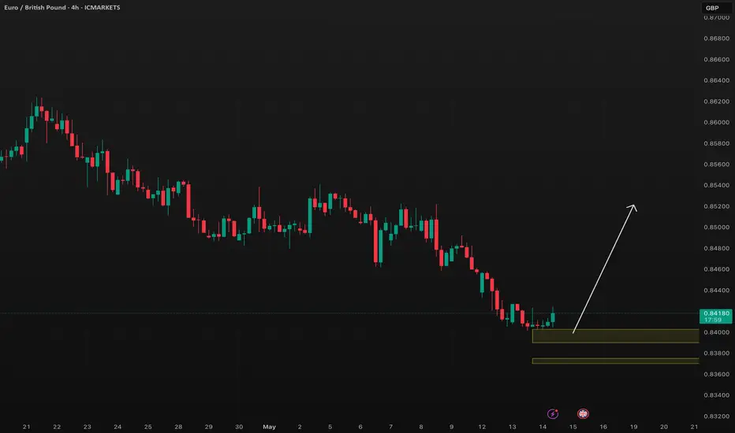Click the 0.83800 price axis label
The width and height of the screenshot is (735, 433).
click(716, 353)
